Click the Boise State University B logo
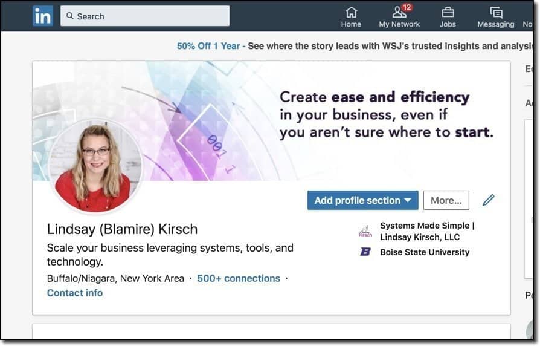The height and width of the screenshot is (346, 540). tap(365, 252)
